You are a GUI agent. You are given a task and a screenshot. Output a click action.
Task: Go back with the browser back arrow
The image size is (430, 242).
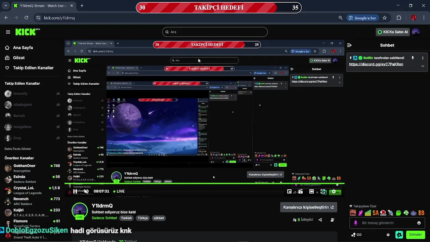click(x=6, y=18)
